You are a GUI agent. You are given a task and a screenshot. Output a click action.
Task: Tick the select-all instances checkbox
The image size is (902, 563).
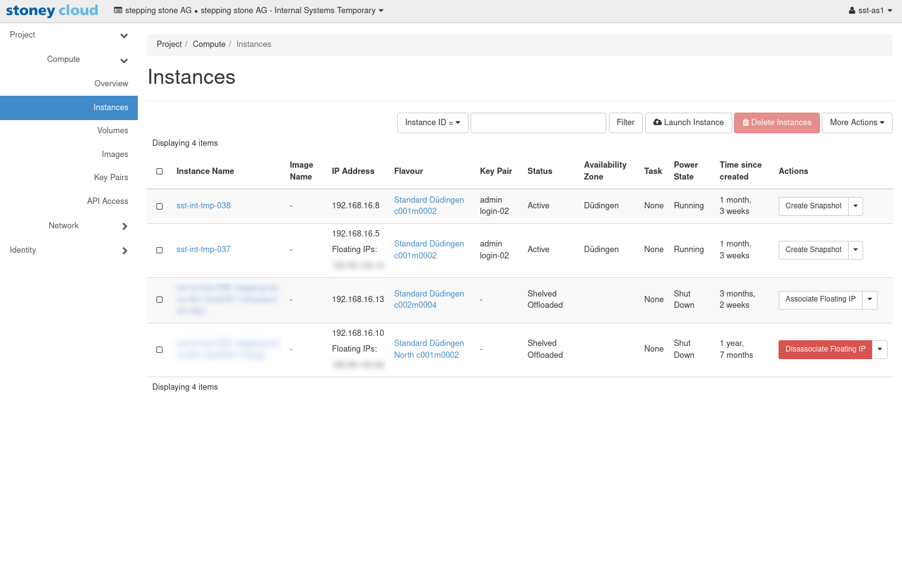[x=160, y=171]
